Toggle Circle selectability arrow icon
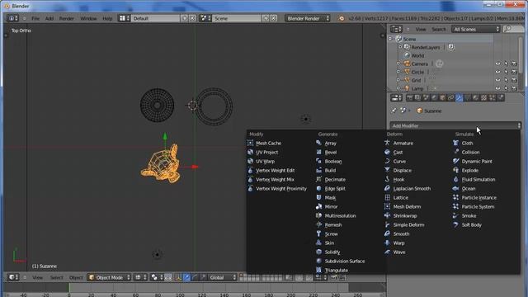528x297 pixels. click(506, 72)
